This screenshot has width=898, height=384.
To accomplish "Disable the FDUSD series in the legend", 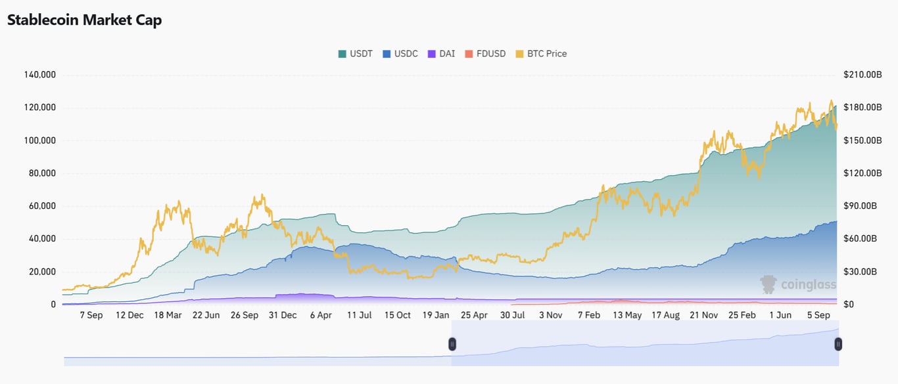I will pyautogui.click(x=484, y=53).
